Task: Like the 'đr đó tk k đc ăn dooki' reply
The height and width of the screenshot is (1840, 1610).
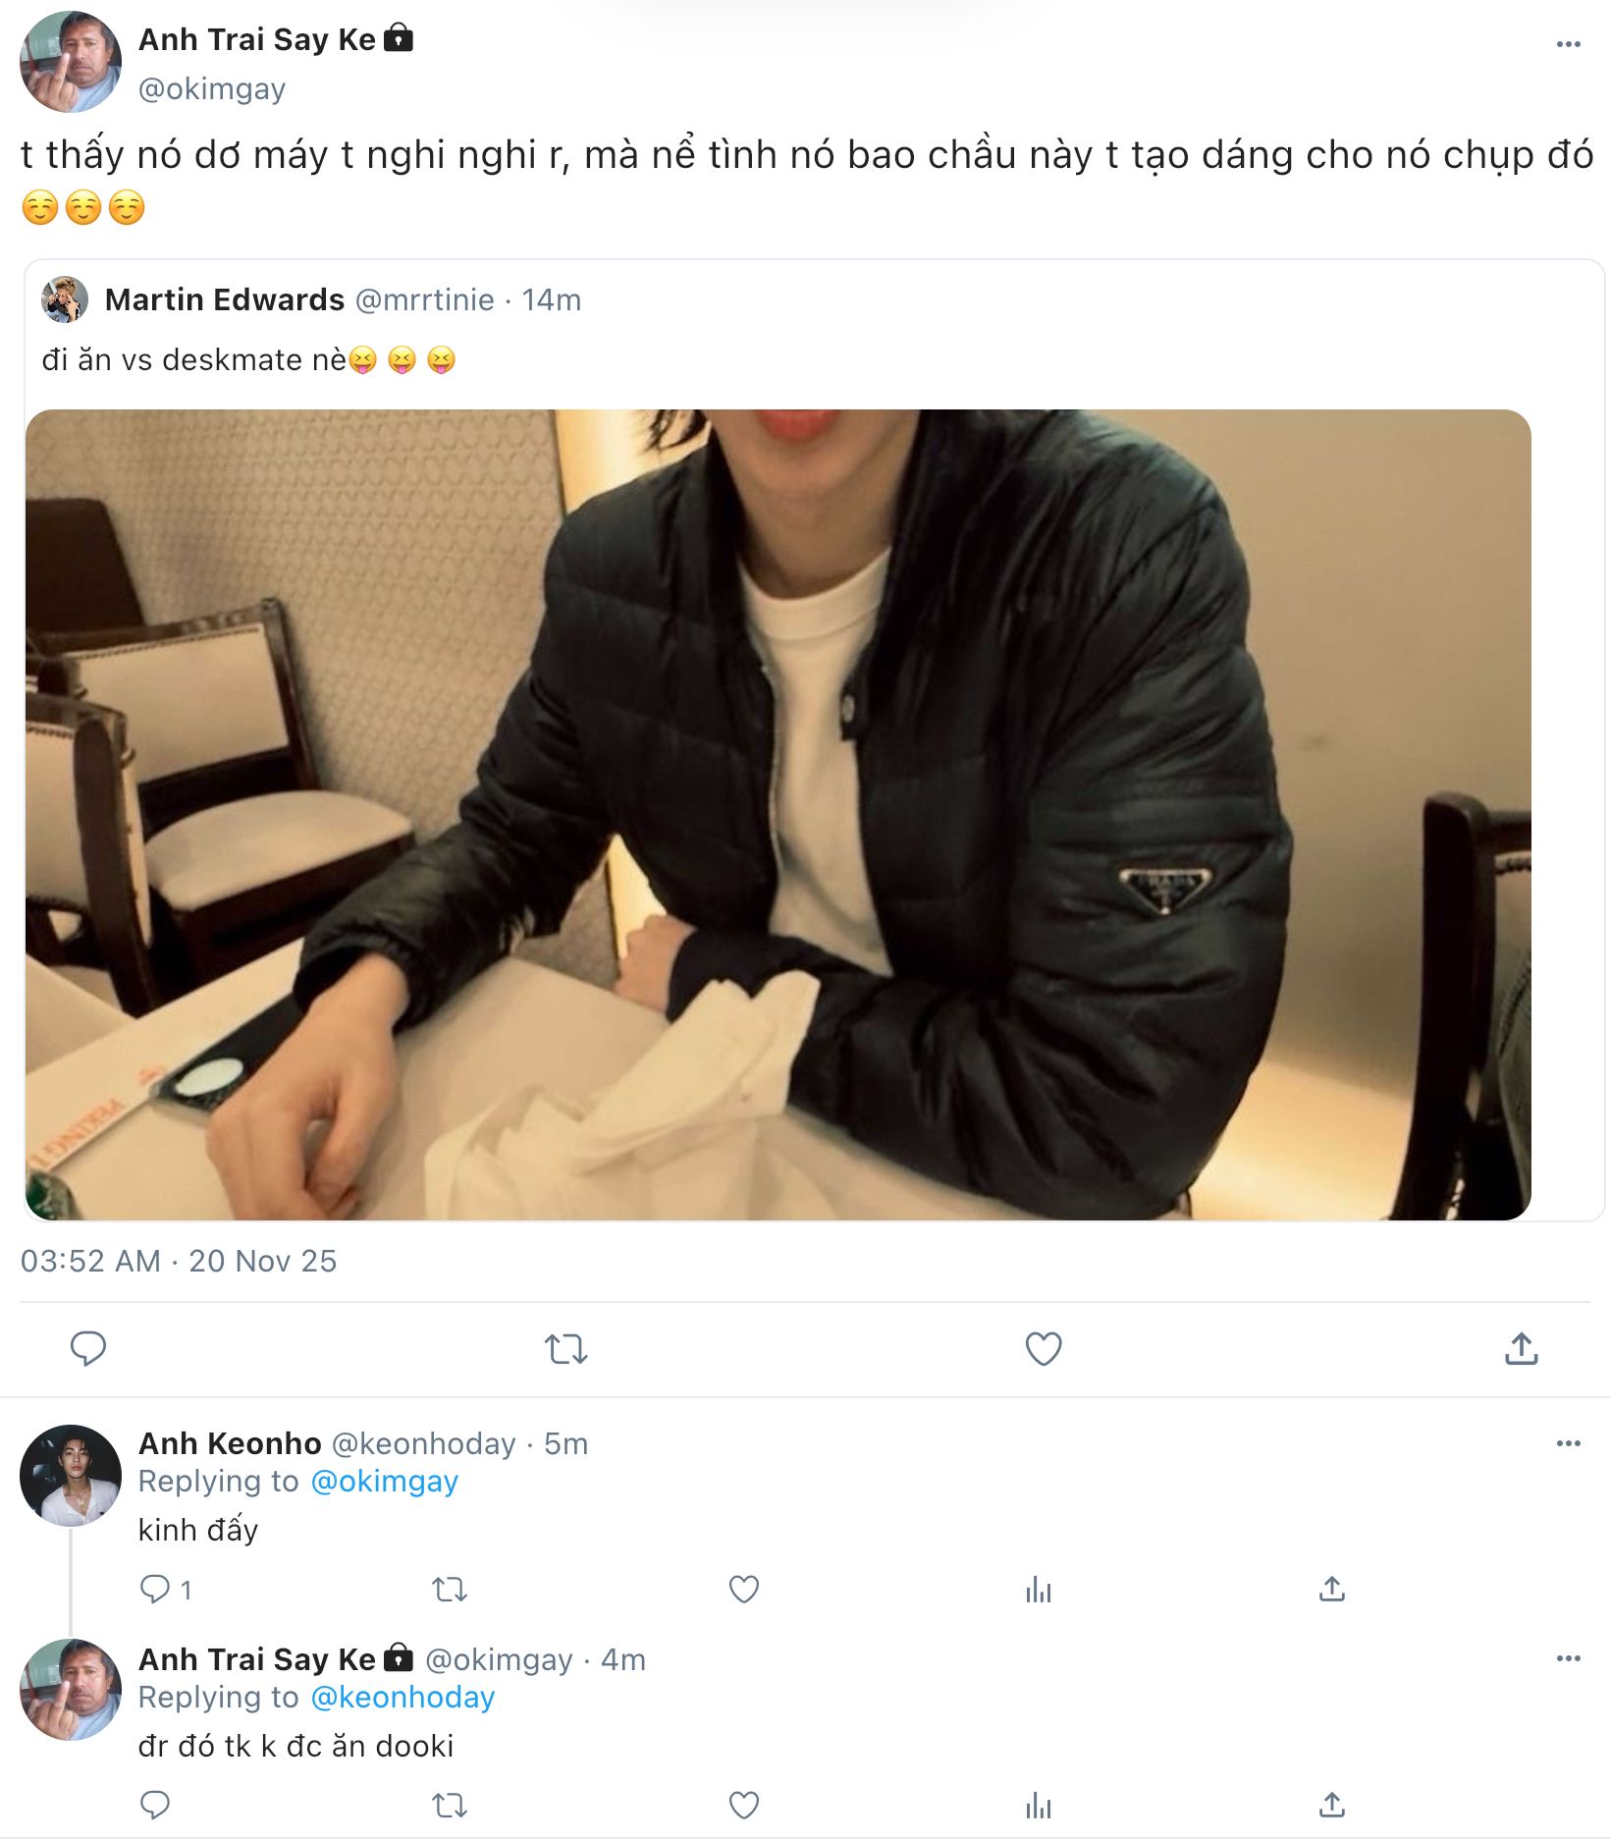Action: tap(743, 1805)
